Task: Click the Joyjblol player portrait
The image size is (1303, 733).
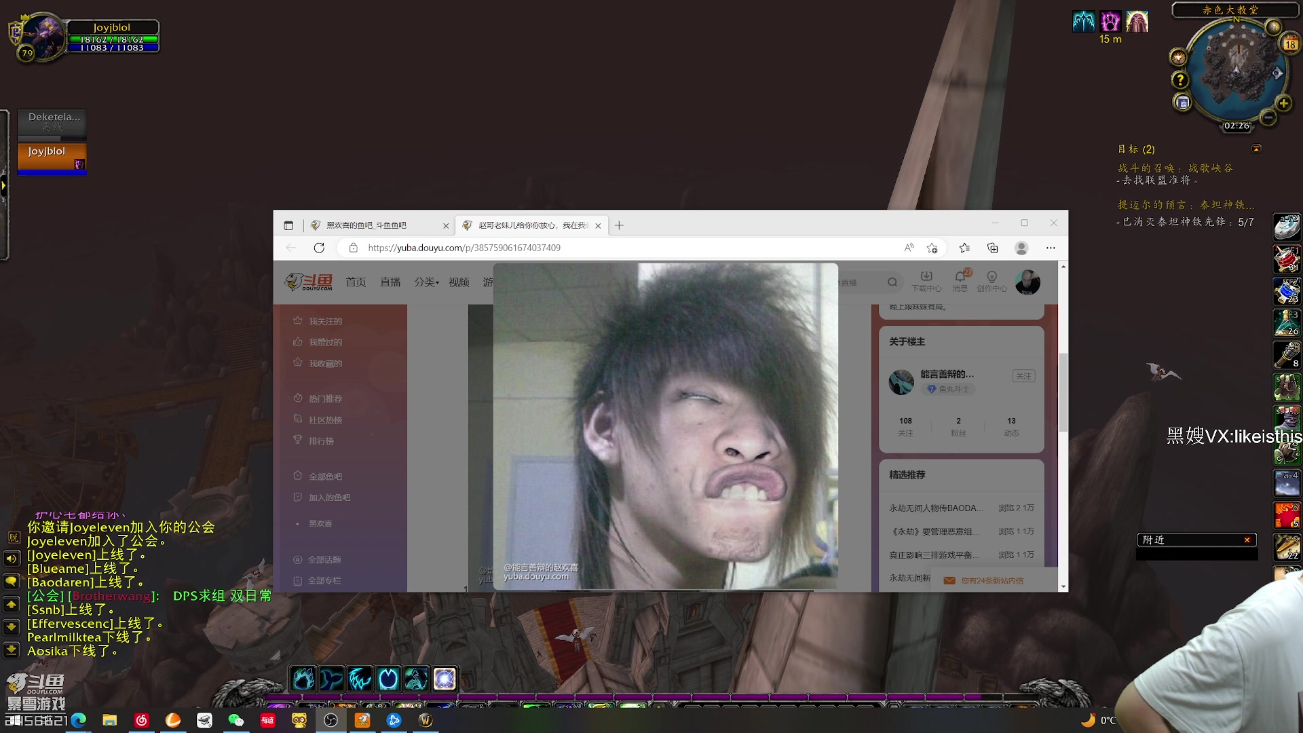Action: point(42,36)
